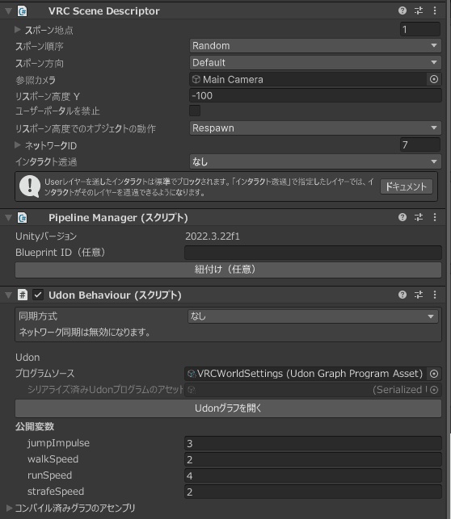This screenshot has height=519, width=451.
Task: Click runSpeed value field
Action: click(x=313, y=475)
